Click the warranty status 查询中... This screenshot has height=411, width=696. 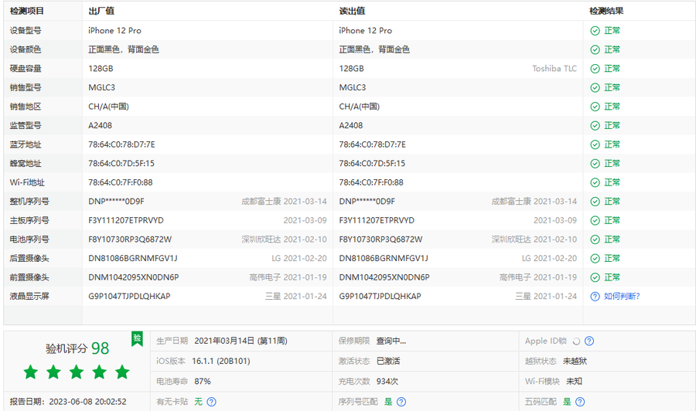click(x=391, y=341)
